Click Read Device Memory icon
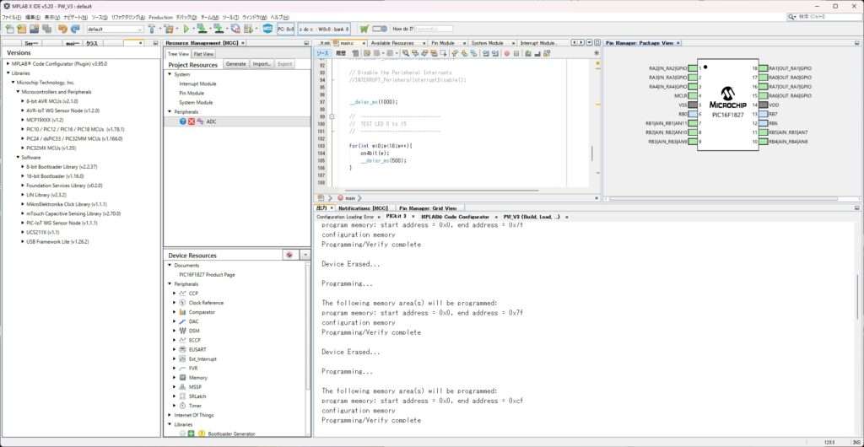 tap(219, 29)
